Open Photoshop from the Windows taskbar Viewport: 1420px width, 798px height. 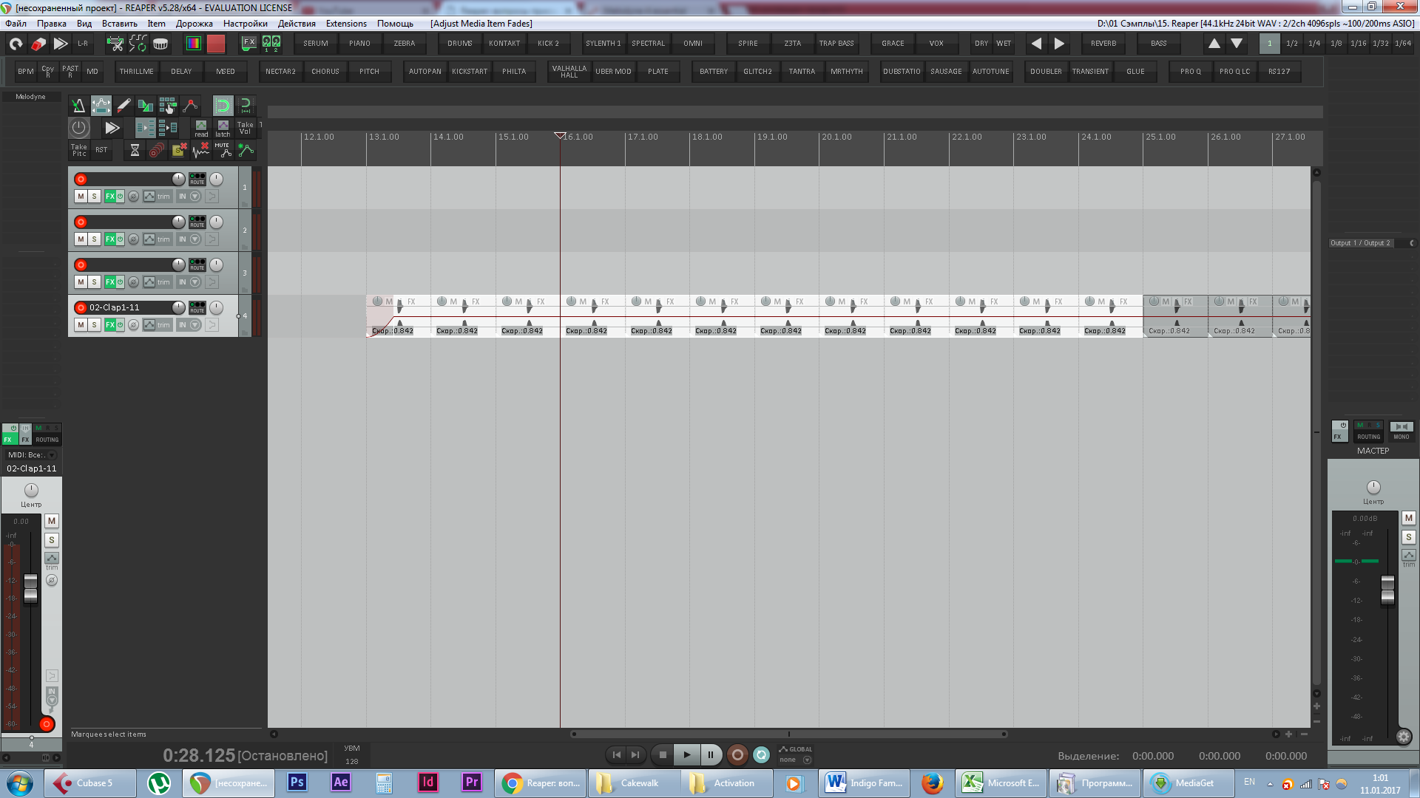tap(297, 782)
